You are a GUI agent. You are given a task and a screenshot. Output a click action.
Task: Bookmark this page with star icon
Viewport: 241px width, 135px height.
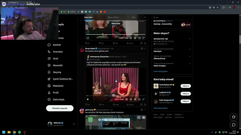[x=218, y=7]
